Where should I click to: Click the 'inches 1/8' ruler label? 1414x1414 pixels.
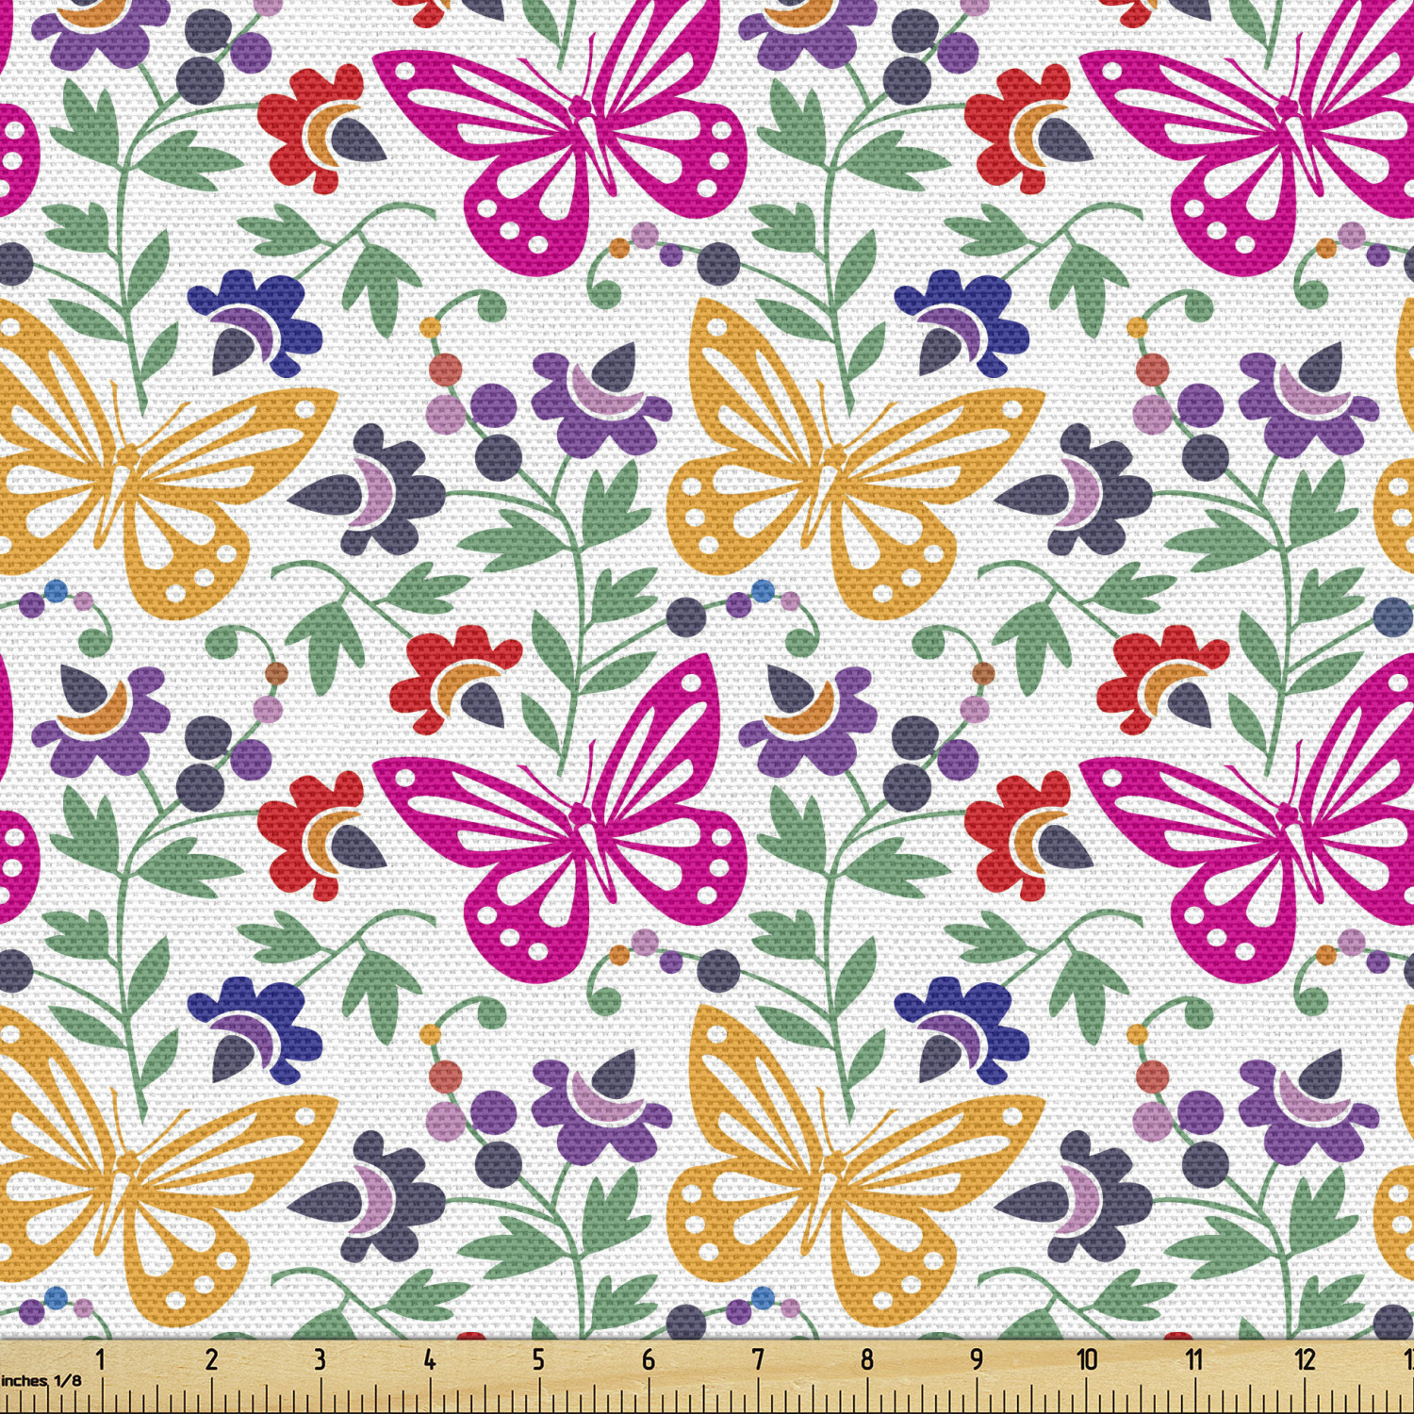pyautogui.click(x=41, y=1381)
